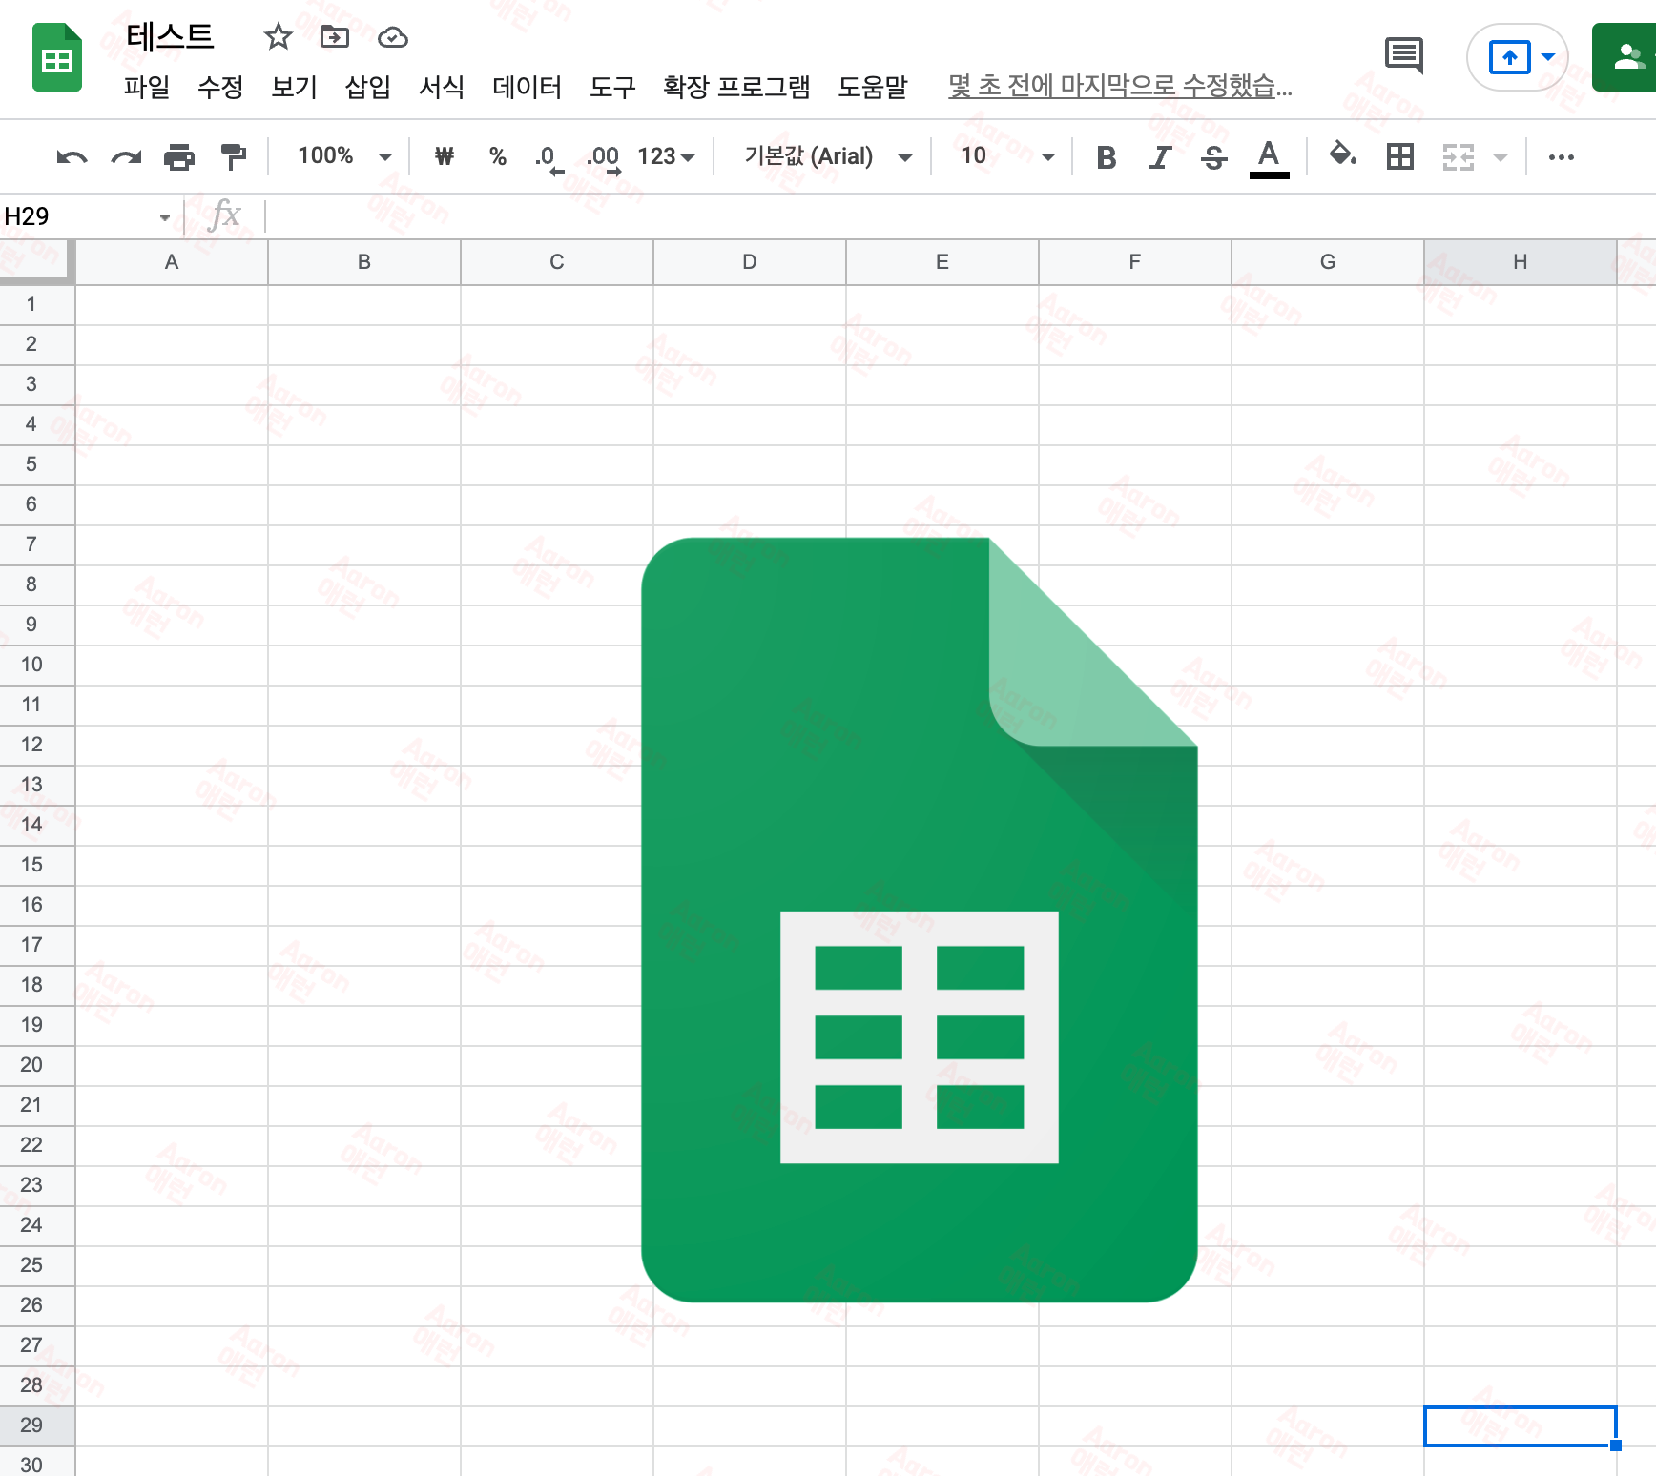Open the merge cells dropdown arrow

point(1501,157)
